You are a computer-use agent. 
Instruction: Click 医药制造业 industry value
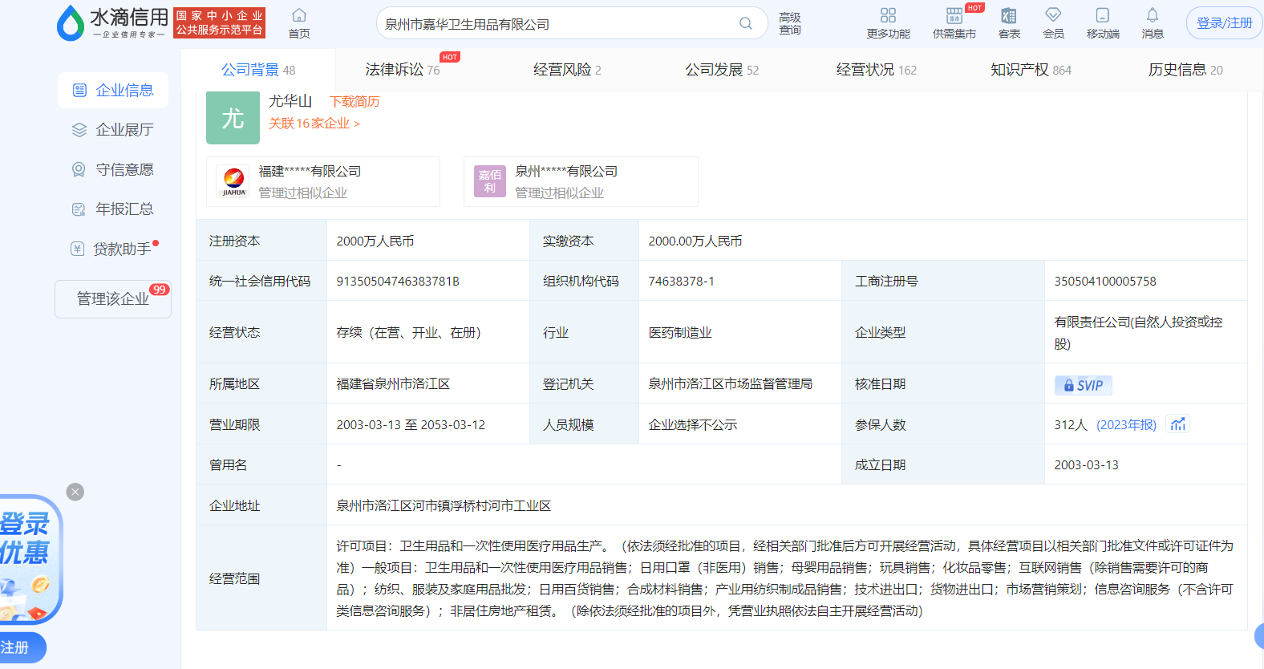click(x=680, y=332)
